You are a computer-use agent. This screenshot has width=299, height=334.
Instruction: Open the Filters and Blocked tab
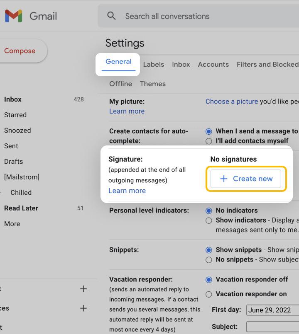point(267,64)
